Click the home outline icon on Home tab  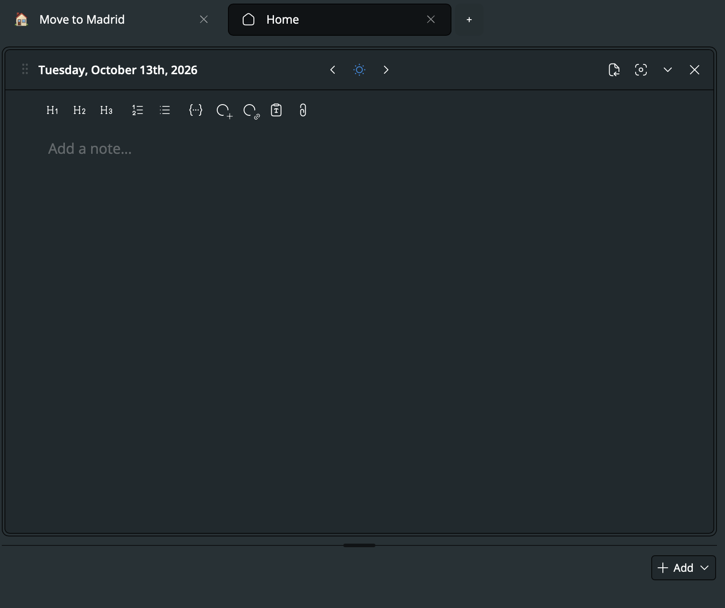(249, 20)
